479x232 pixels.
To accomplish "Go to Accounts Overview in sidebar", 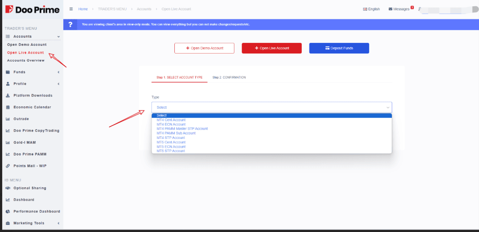I will click(x=26, y=61).
